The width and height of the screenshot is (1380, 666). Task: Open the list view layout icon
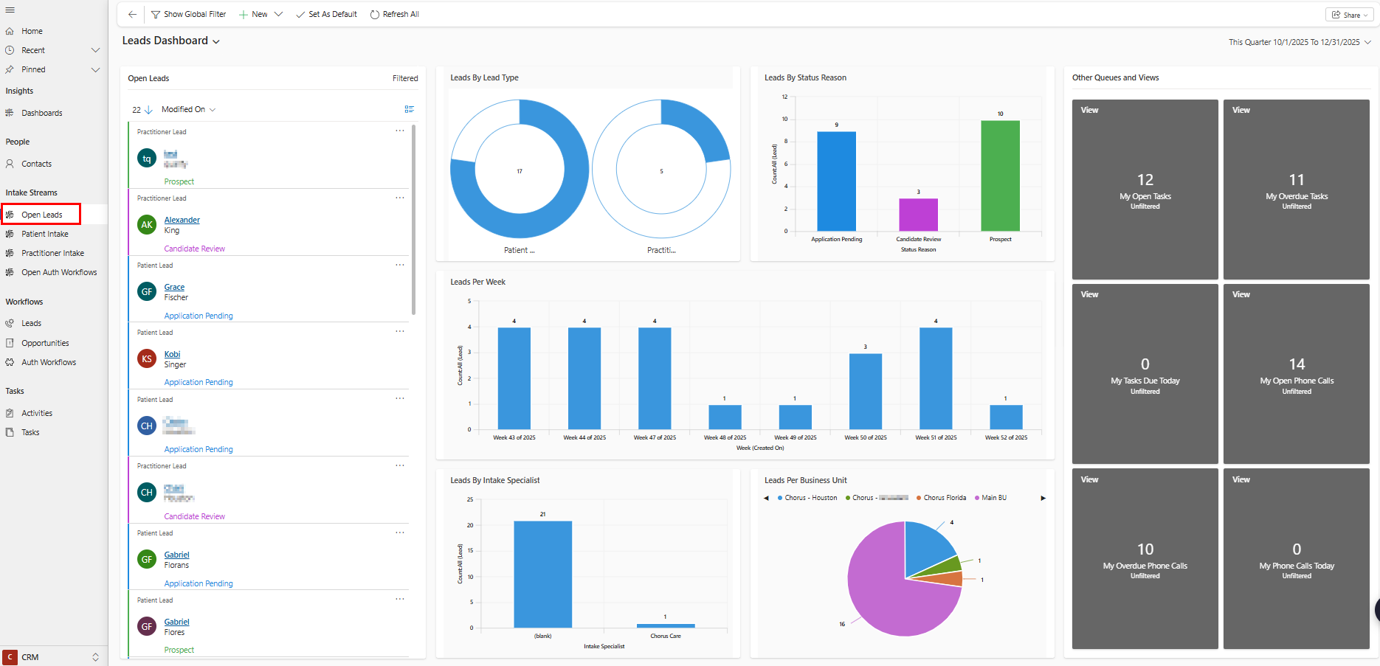409,109
